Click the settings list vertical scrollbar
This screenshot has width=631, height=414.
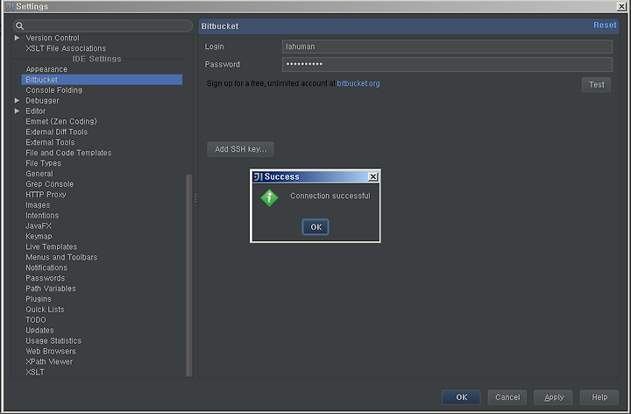click(x=188, y=275)
